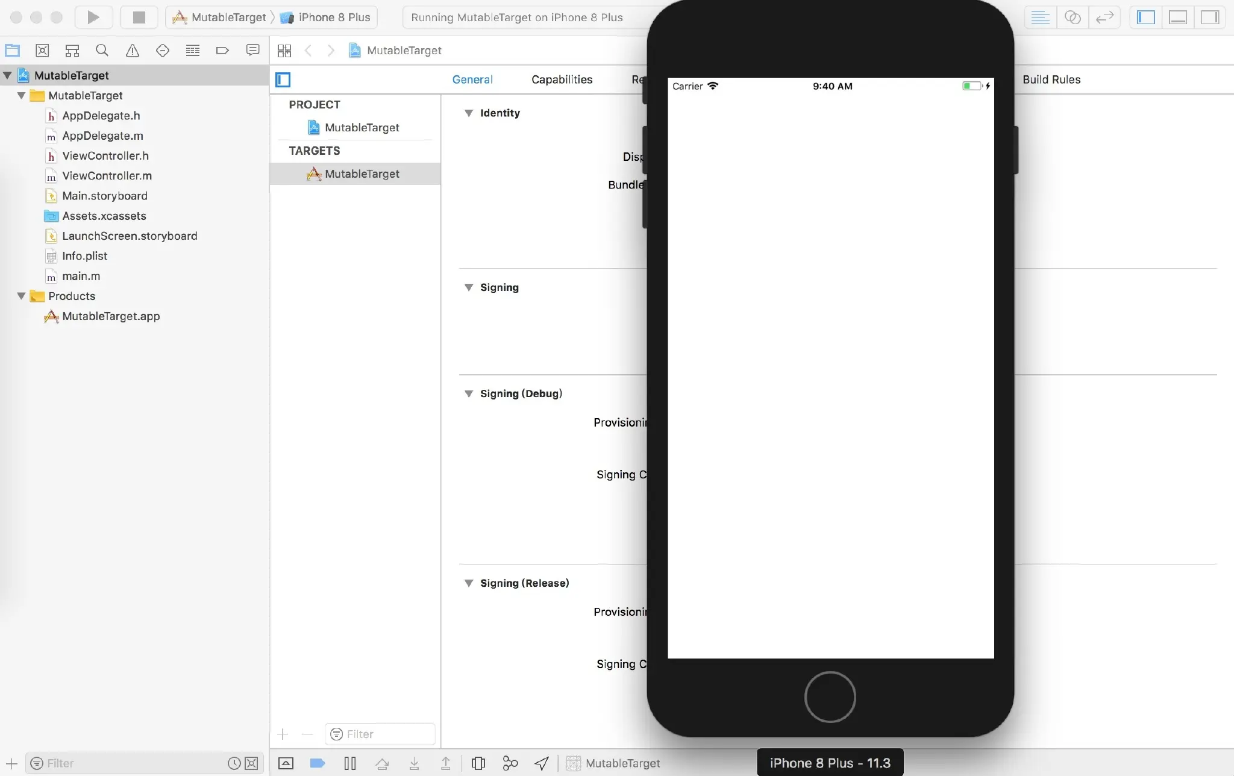Image resolution: width=1234 pixels, height=776 pixels.
Task: Add new file in navigator bottom bar
Action: pos(11,763)
